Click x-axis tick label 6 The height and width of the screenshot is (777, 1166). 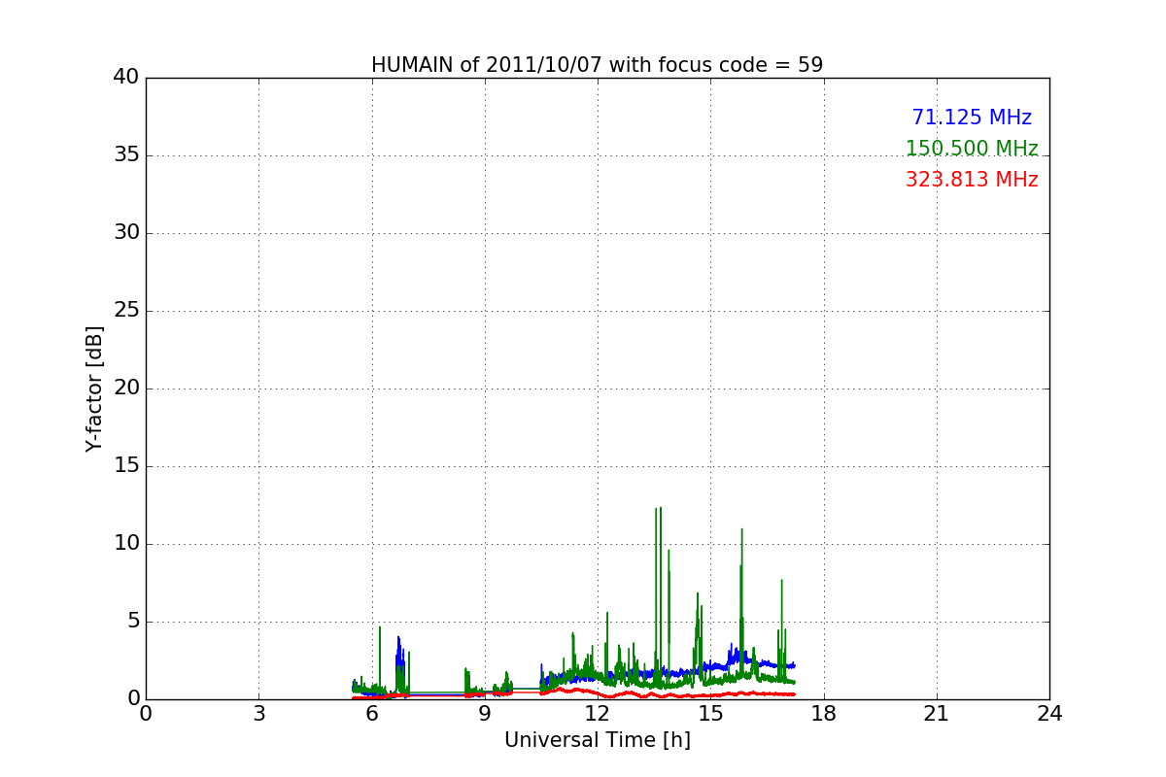371,714
